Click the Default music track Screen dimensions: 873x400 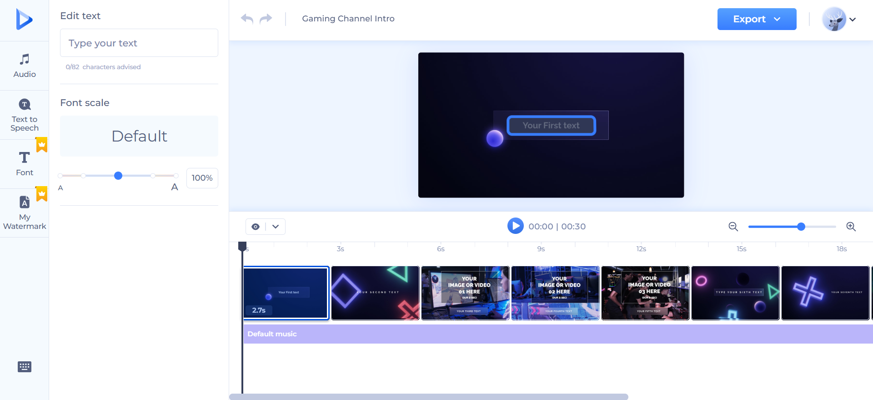558,334
